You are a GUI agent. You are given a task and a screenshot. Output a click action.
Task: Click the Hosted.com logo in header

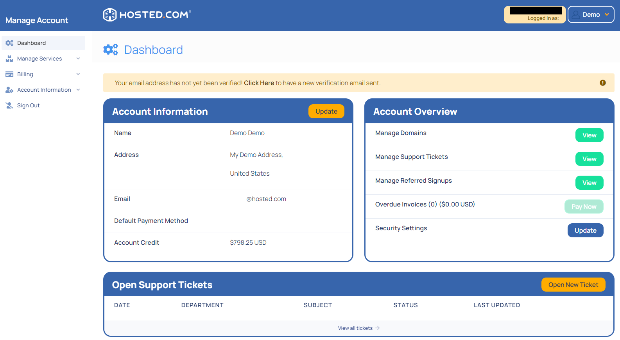(147, 15)
